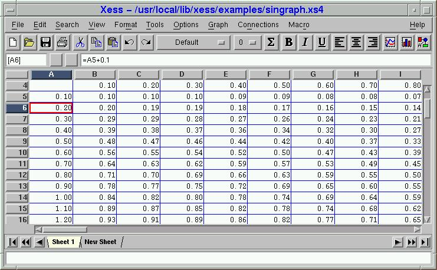The image size is (437, 270).
Task: Open a file with folder icon
Action: (x=29, y=42)
